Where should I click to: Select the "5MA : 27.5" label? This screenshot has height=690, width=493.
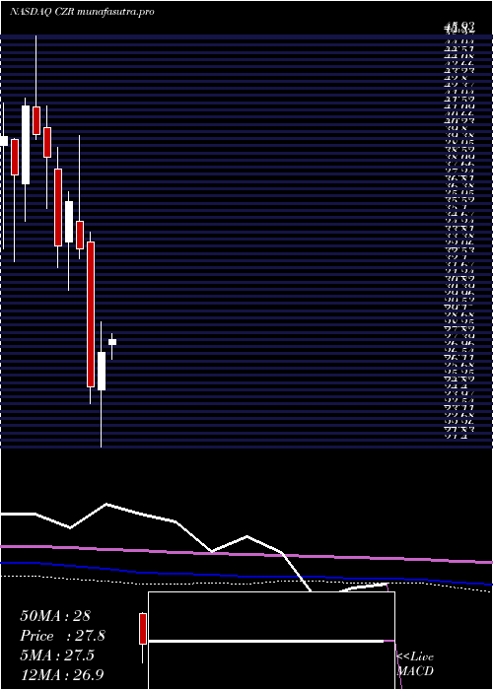click(57, 655)
